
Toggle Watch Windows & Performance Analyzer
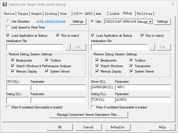pos(13,66)
